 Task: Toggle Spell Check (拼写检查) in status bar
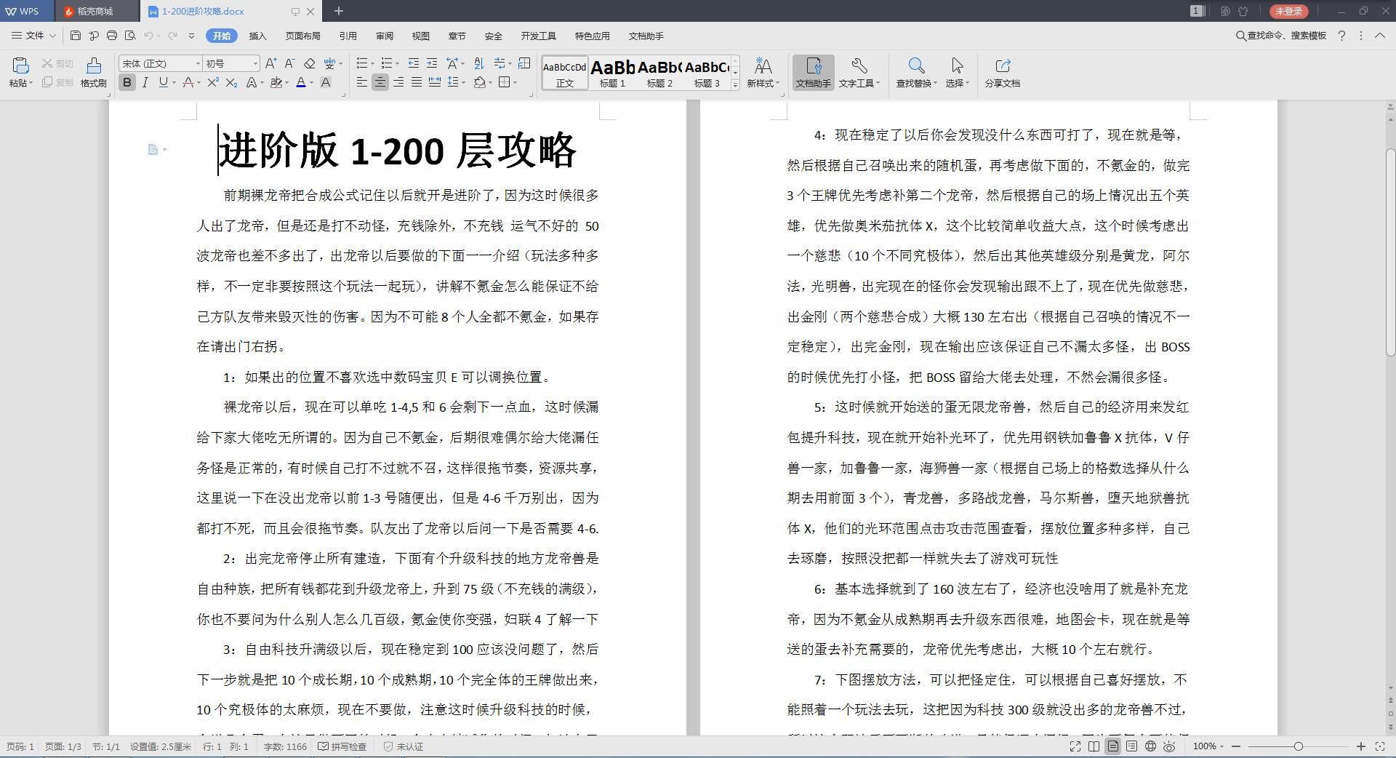[342, 746]
